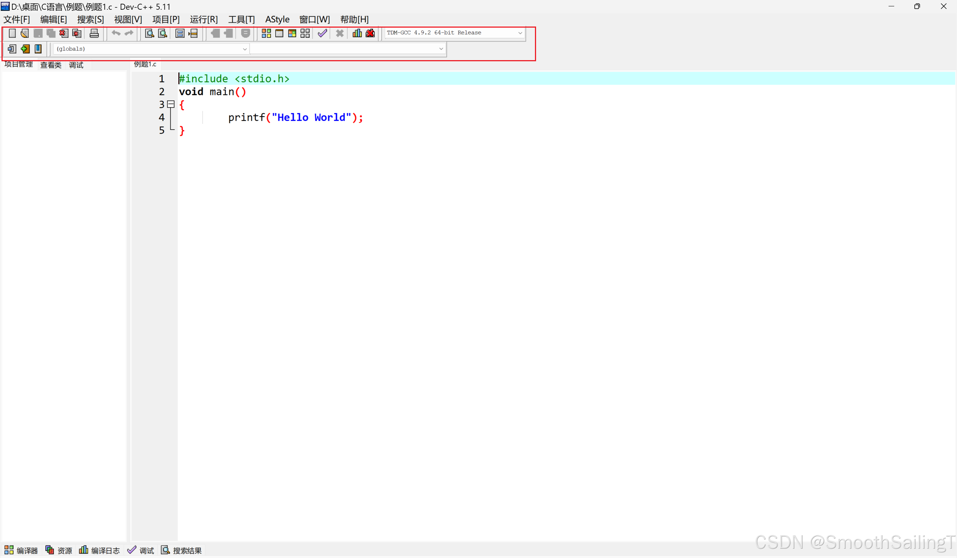
Task: Click the Compile & Run icon
Action: click(x=292, y=33)
